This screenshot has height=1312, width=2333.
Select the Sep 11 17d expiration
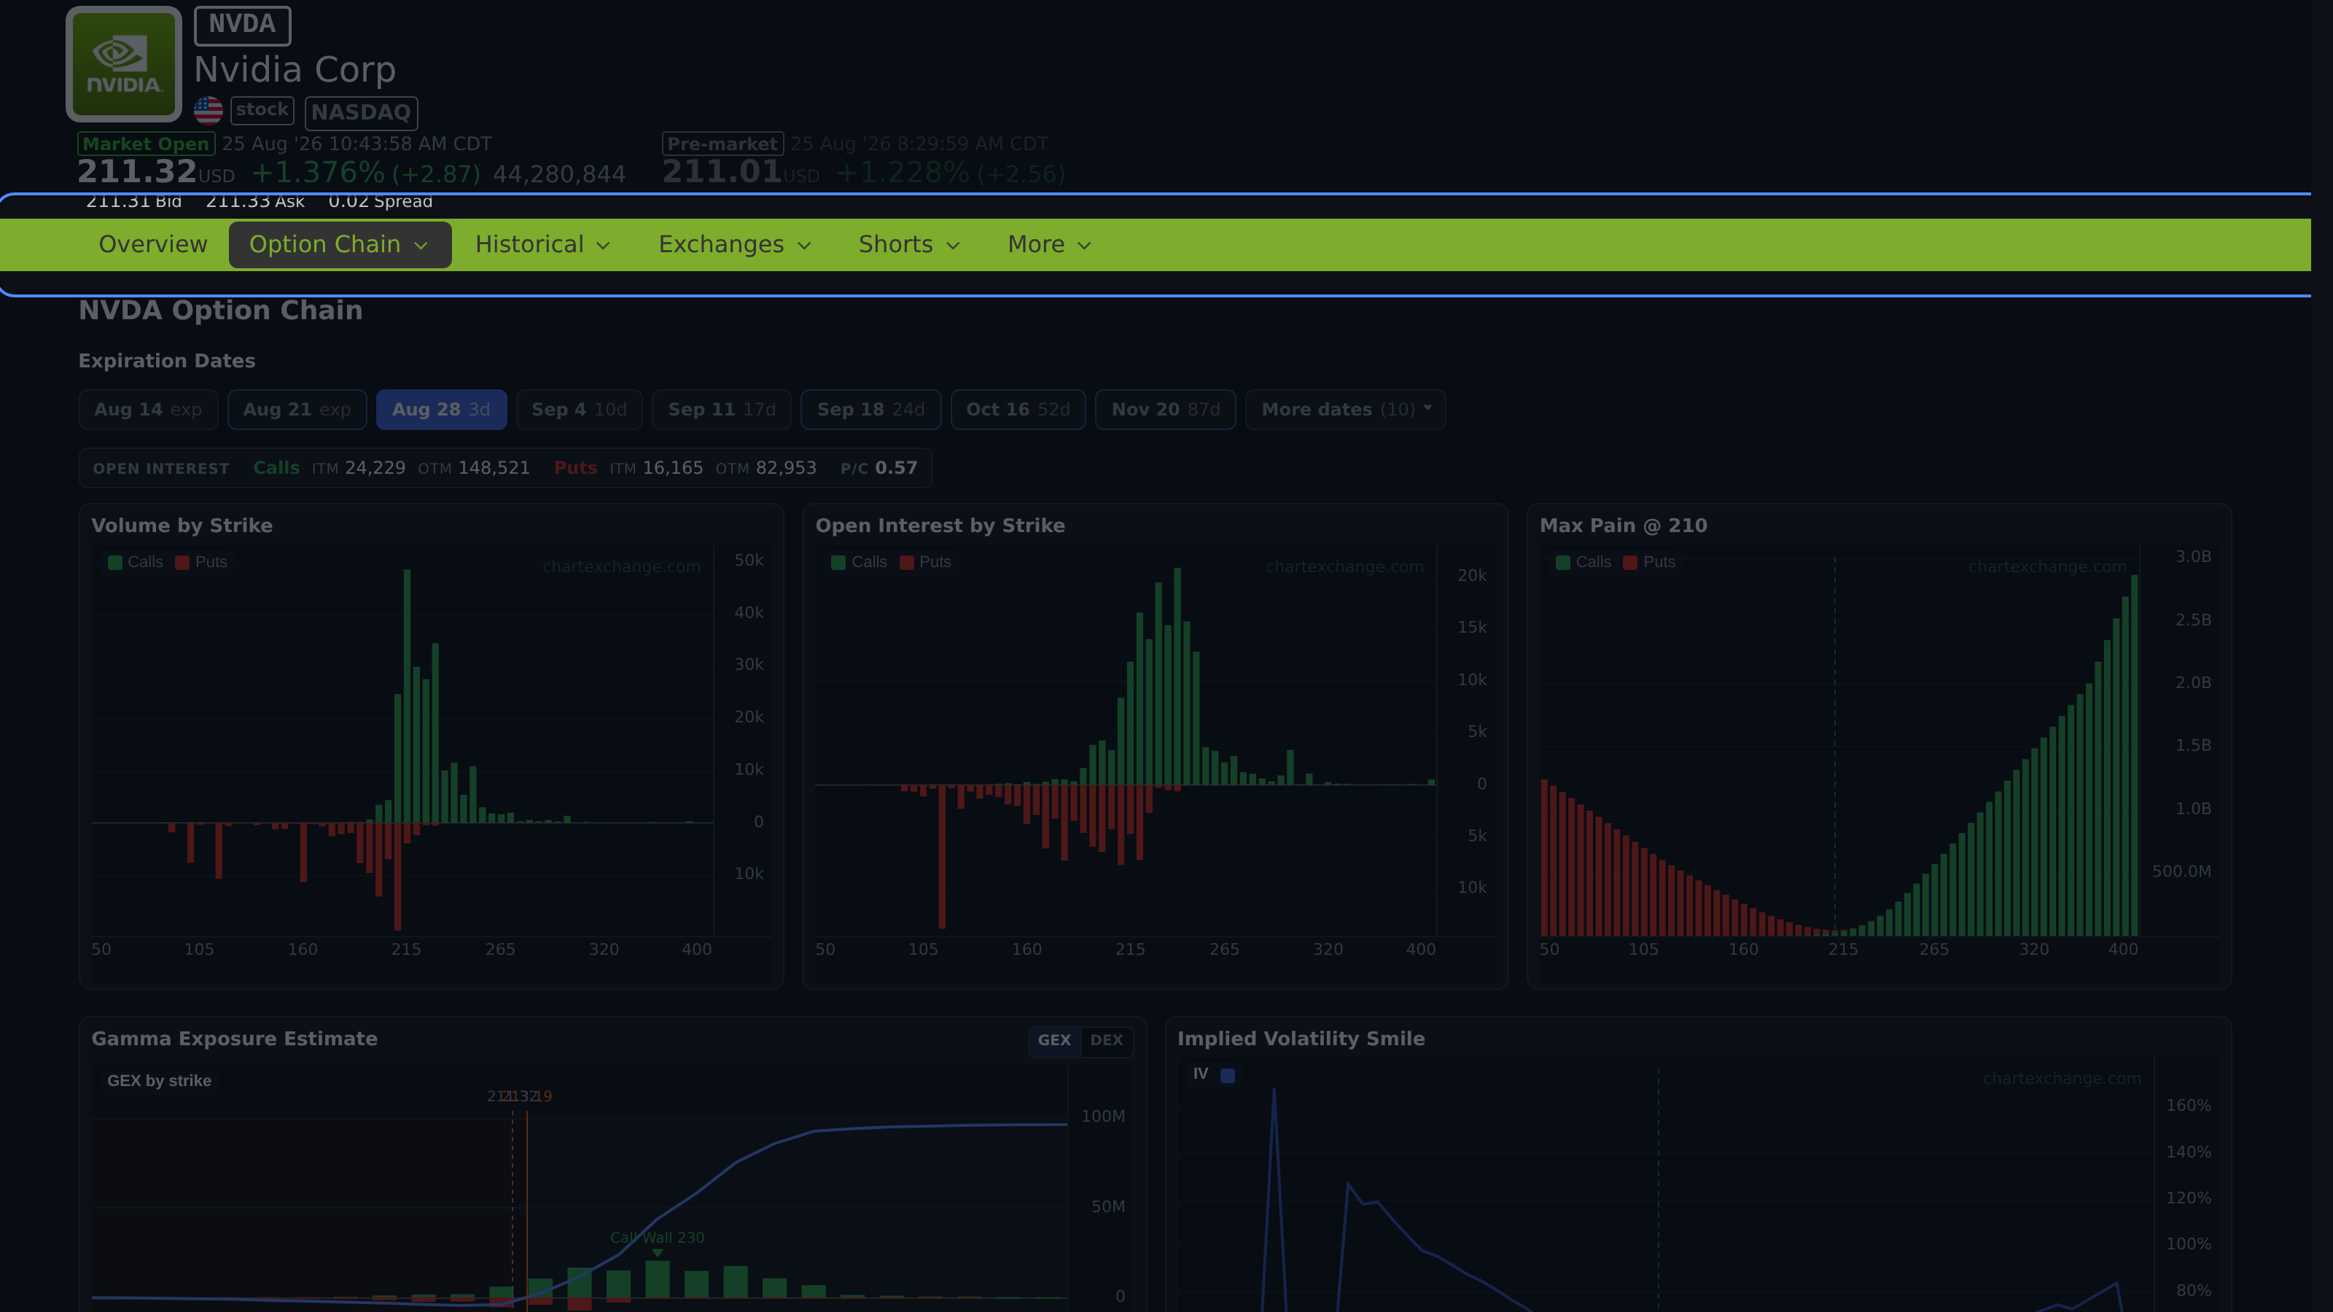(722, 409)
